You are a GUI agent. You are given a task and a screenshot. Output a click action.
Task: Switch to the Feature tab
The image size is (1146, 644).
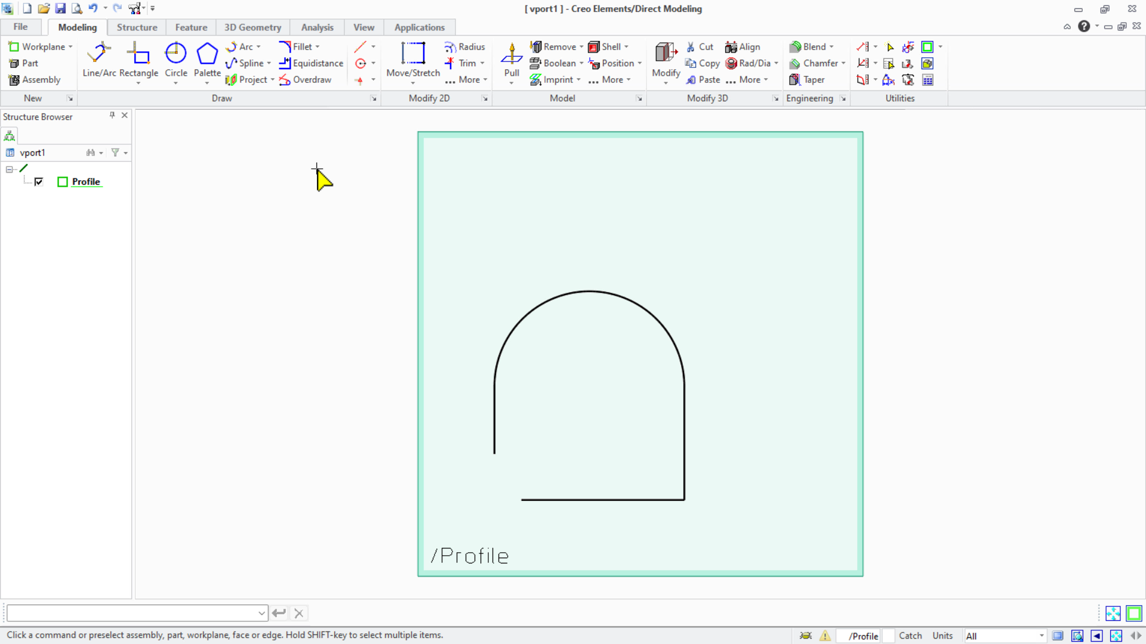coord(191,27)
